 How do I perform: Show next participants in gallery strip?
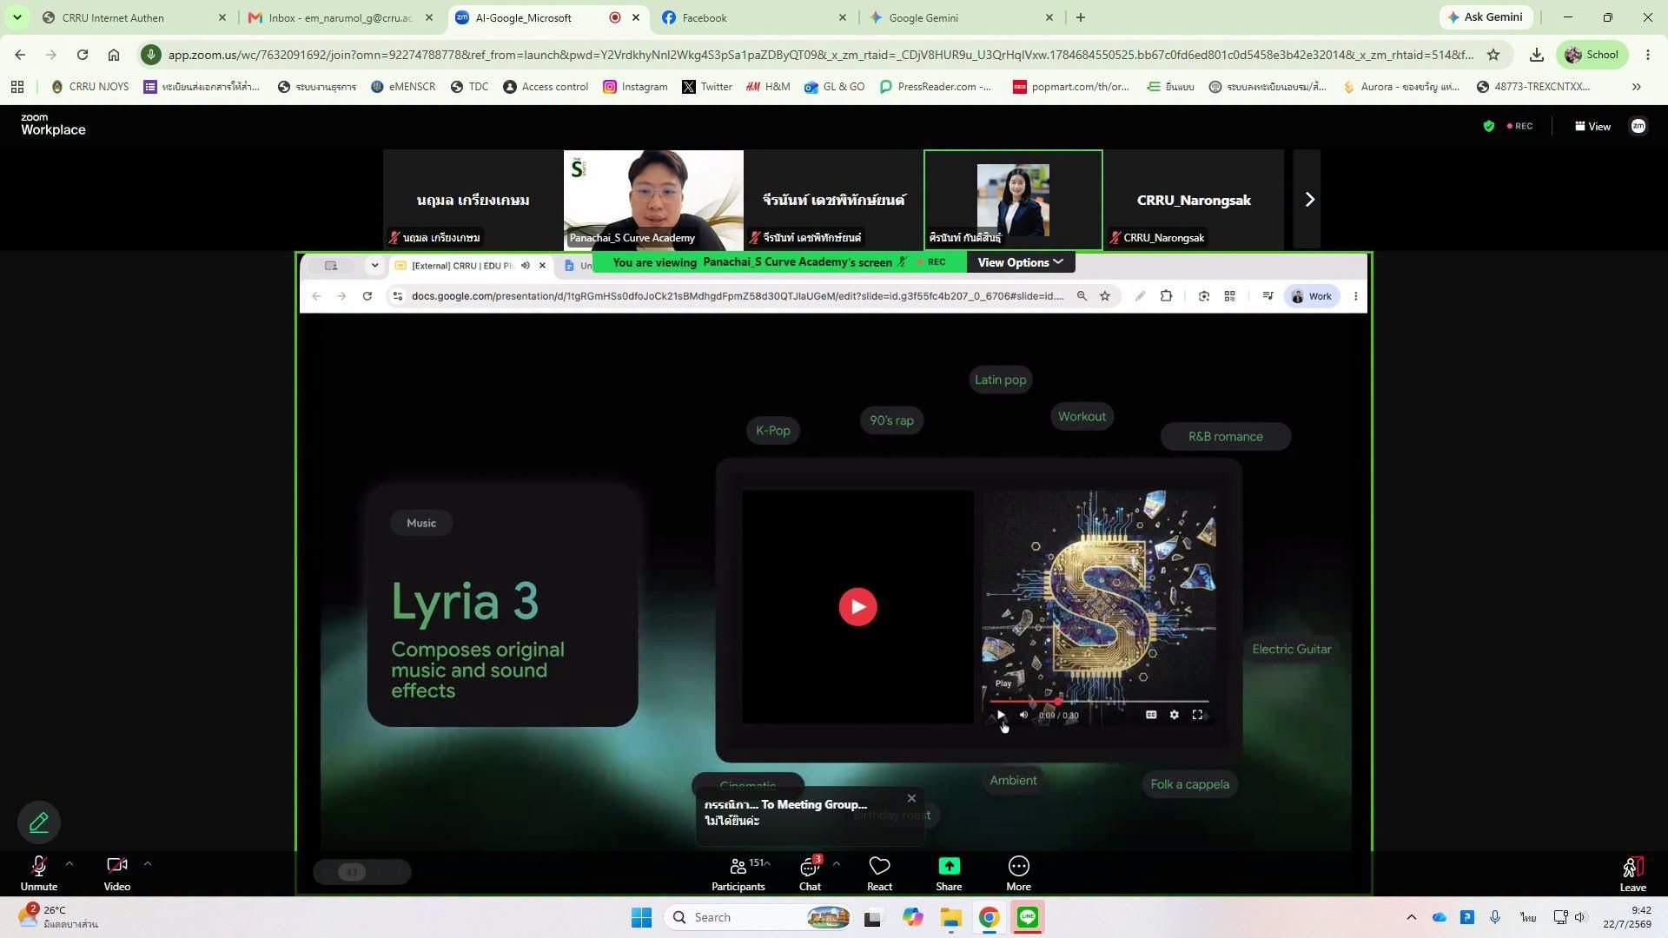pyautogui.click(x=1308, y=200)
